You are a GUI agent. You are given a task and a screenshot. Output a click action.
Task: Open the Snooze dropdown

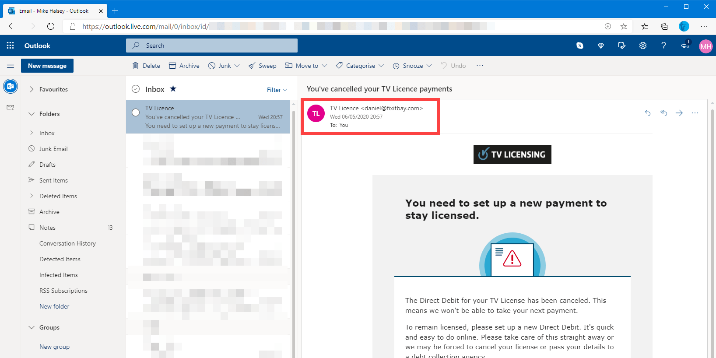coord(412,66)
